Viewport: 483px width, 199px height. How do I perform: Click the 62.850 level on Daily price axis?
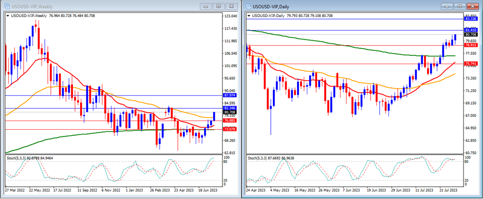coord(471,140)
